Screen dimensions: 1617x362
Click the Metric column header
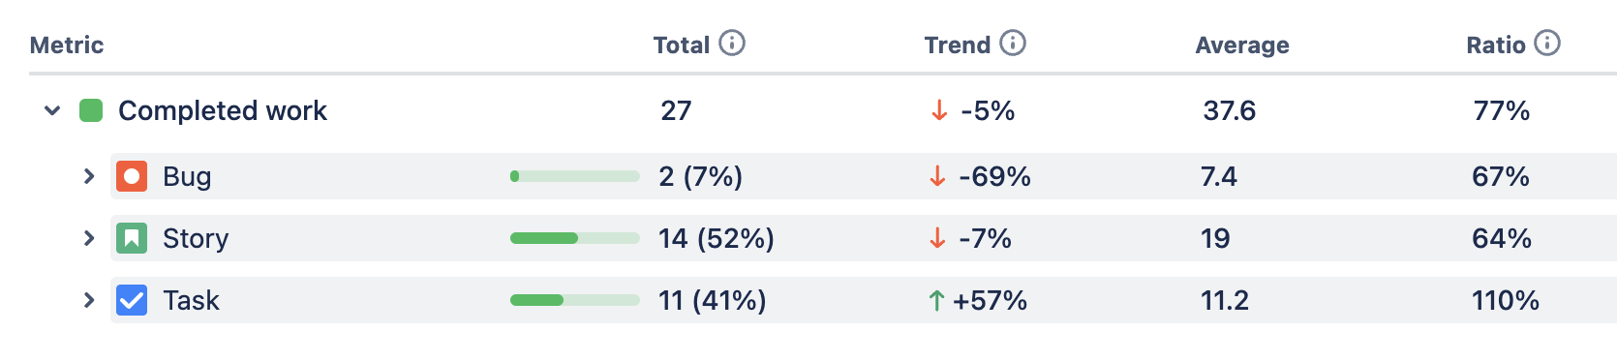67,45
